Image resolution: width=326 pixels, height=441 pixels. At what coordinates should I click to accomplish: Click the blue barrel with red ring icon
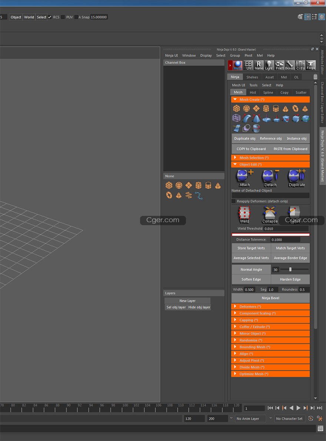pyautogui.click(x=256, y=128)
